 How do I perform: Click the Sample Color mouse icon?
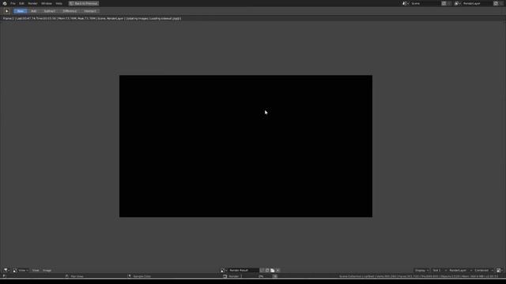click(130, 276)
